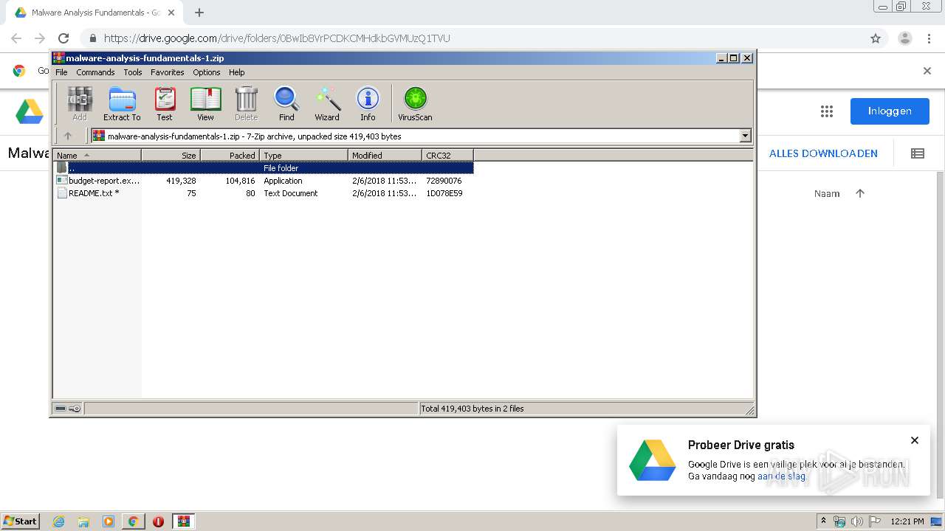
Task: Switch to the Malware Analysis Fundamentals Chrome tab
Action: [96, 13]
